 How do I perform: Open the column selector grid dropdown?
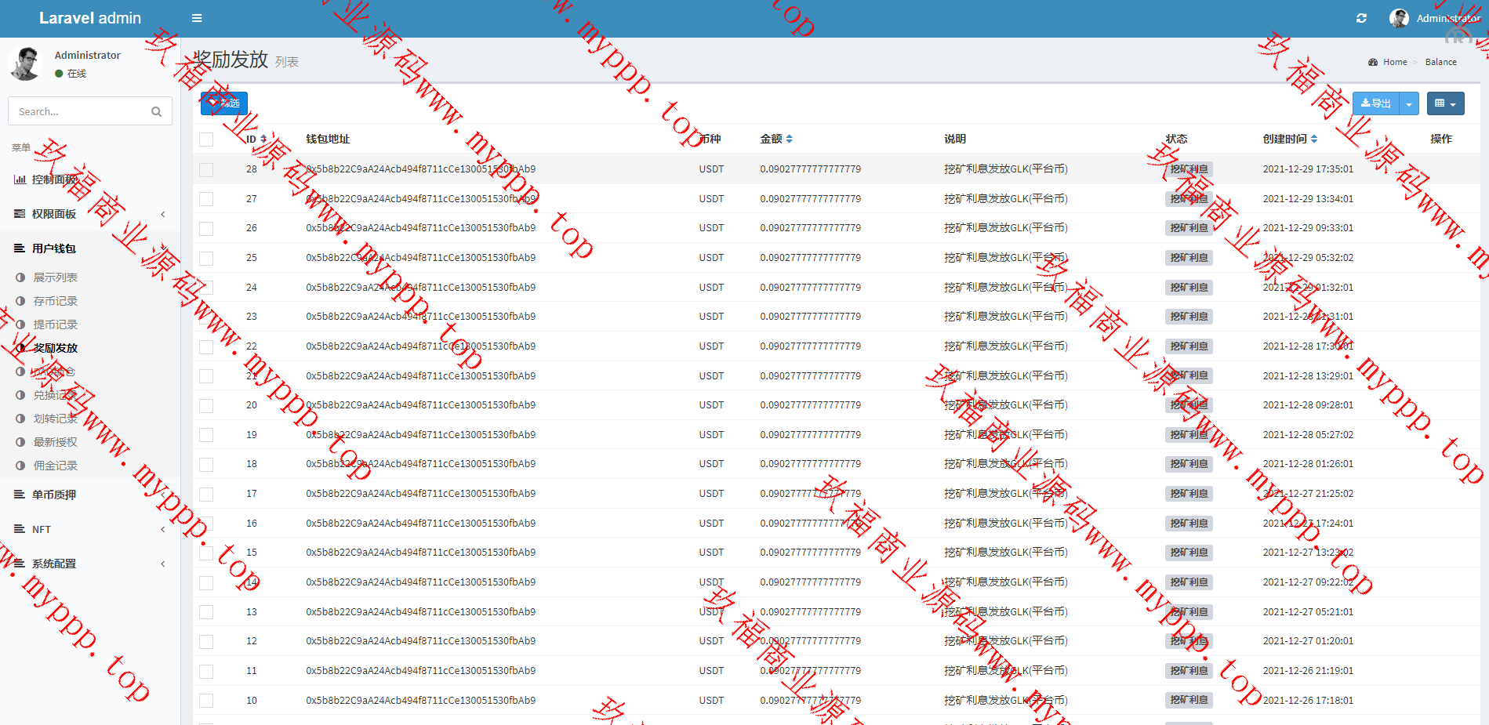(1444, 103)
